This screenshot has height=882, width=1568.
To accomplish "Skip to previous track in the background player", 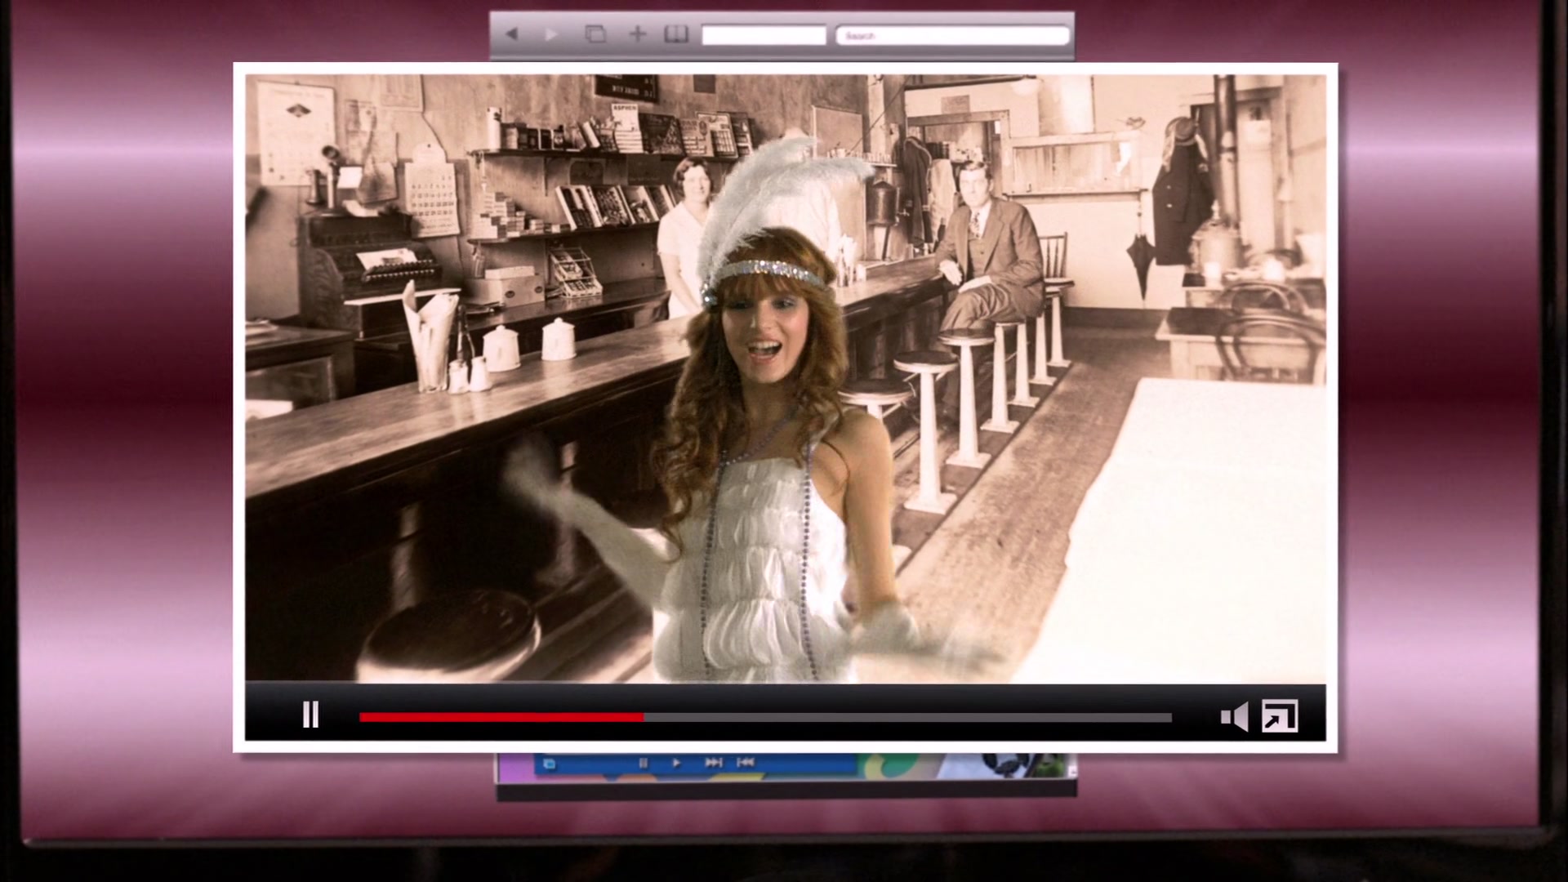I will pyautogui.click(x=745, y=763).
